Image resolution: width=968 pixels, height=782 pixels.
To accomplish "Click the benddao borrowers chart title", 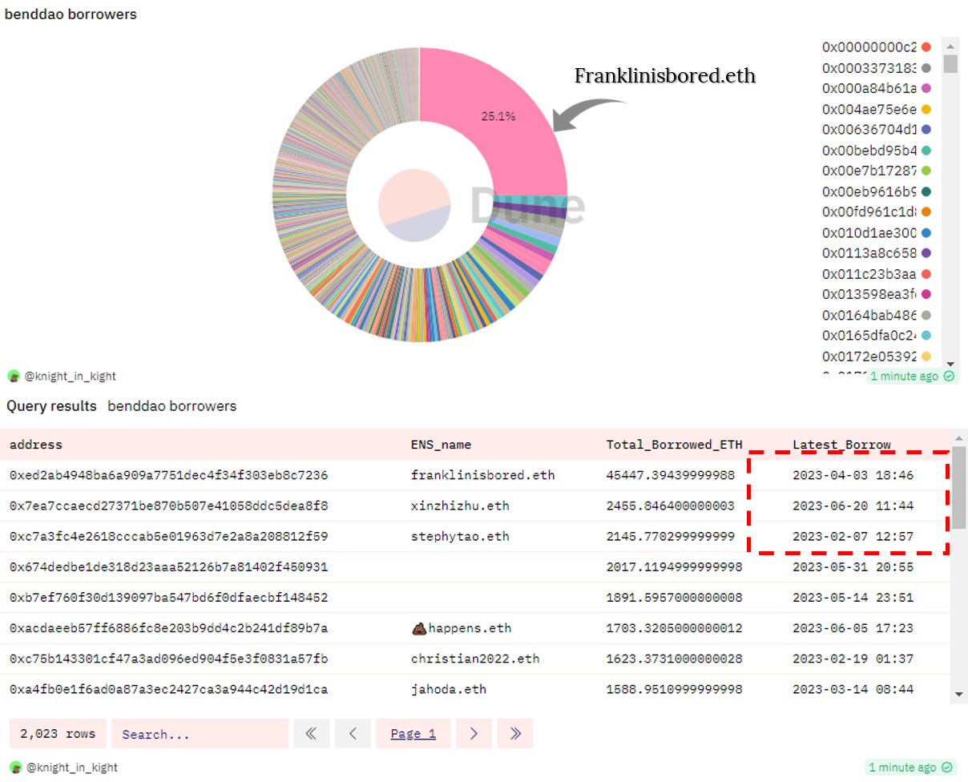I will pos(71,14).
